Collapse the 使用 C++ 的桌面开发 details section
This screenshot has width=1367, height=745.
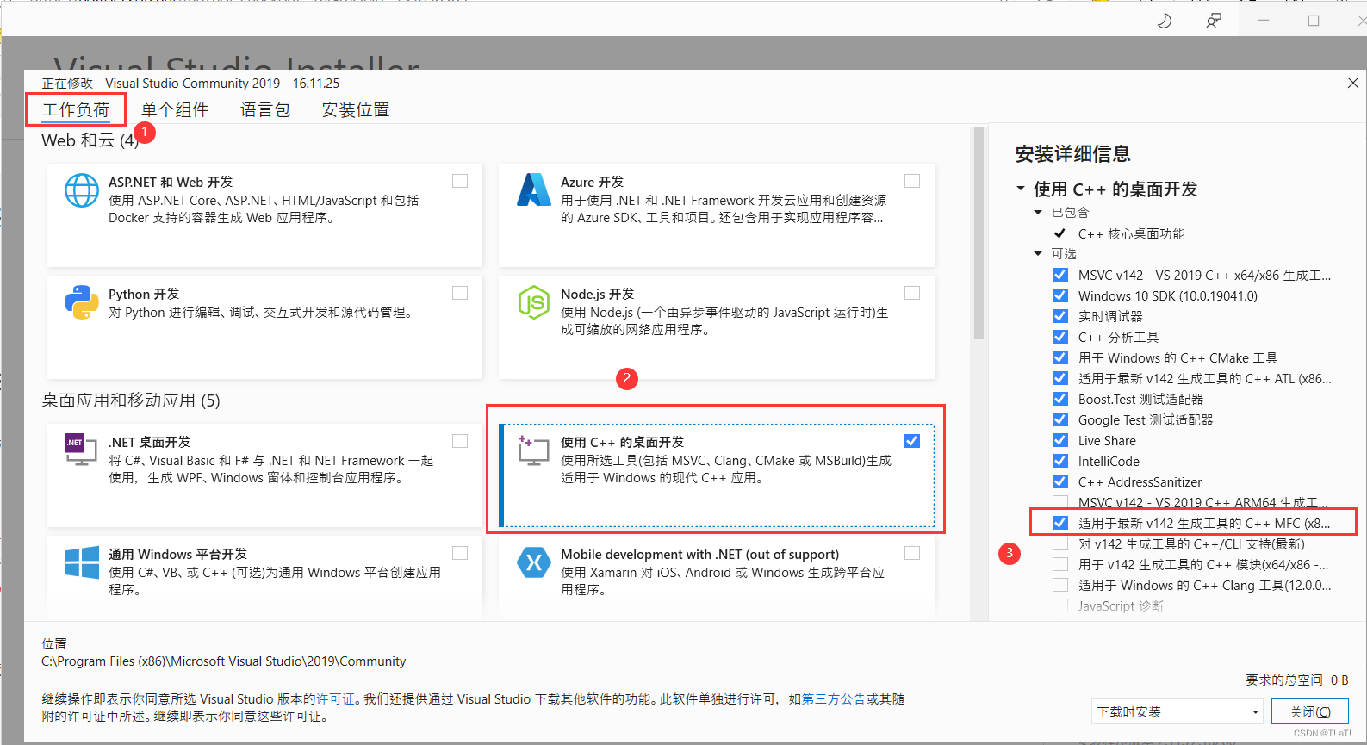pyautogui.click(x=1021, y=189)
